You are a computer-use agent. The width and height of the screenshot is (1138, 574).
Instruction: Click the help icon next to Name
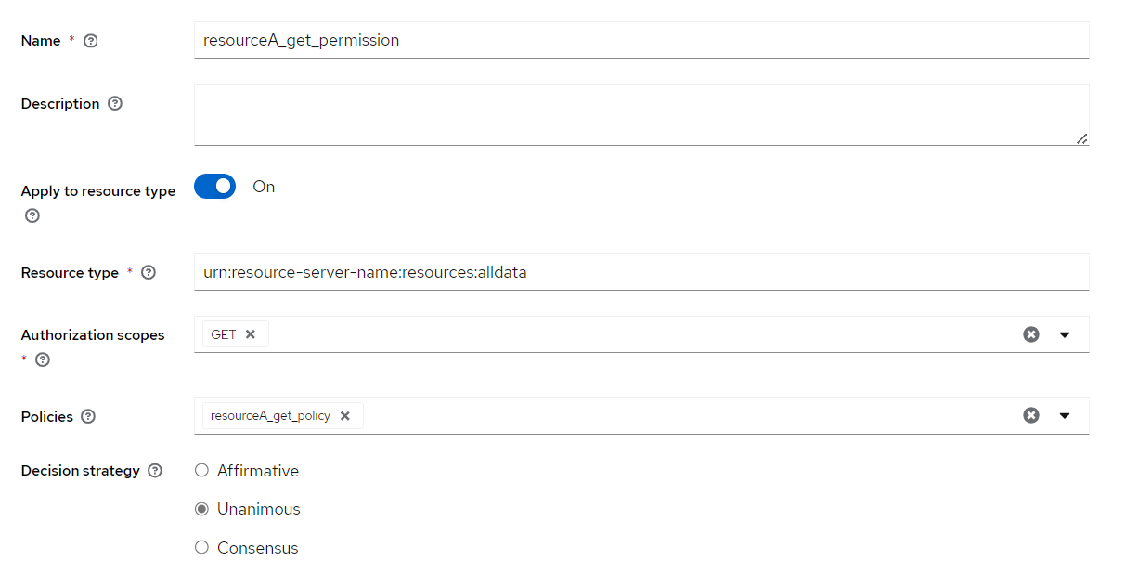click(90, 40)
